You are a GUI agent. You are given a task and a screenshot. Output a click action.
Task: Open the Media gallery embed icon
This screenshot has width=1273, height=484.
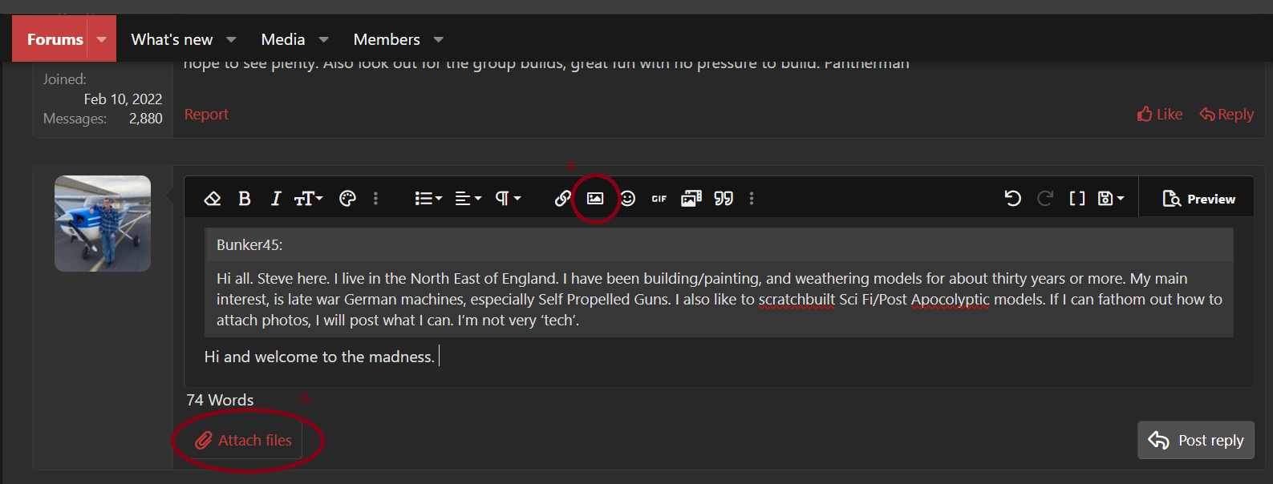tap(691, 199)
